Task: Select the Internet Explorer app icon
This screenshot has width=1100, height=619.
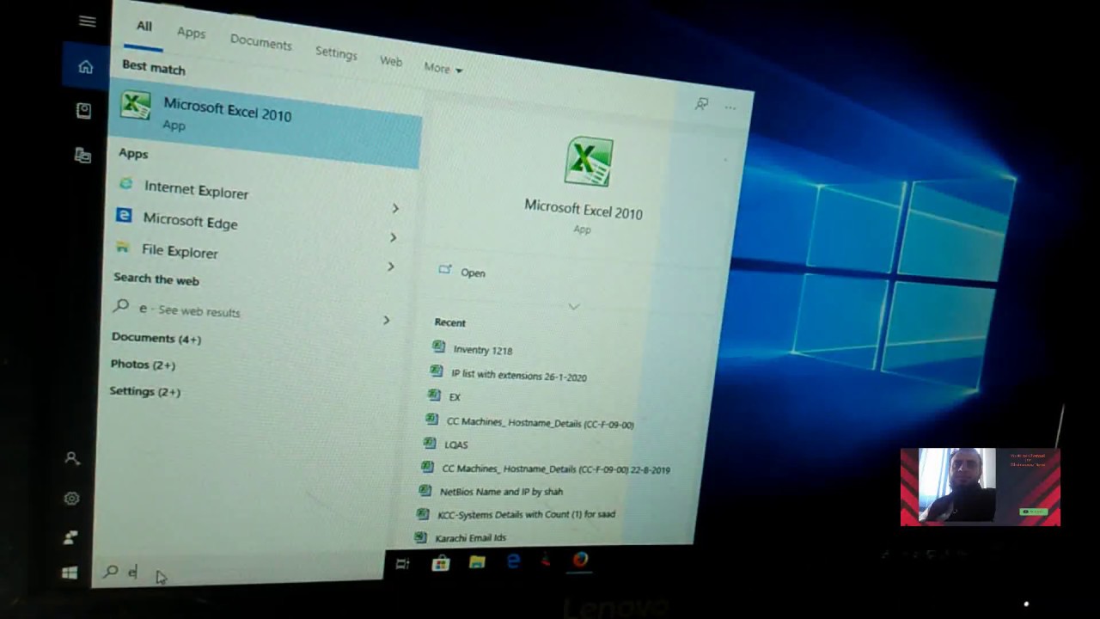Action: 126,184
